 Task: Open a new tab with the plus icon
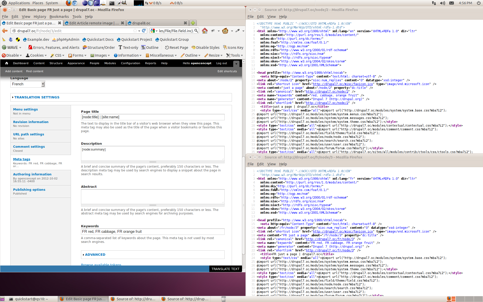(x=193, y=23)
